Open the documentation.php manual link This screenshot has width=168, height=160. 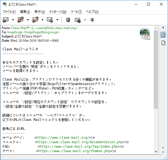click(80, 142)
